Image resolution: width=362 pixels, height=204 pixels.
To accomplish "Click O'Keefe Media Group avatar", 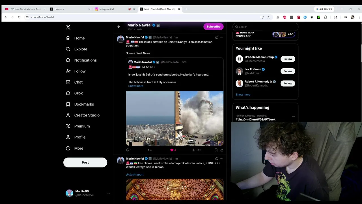I will [239, 59].
